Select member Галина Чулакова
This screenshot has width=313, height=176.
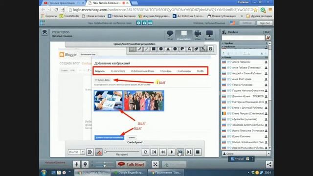point(245,85)
